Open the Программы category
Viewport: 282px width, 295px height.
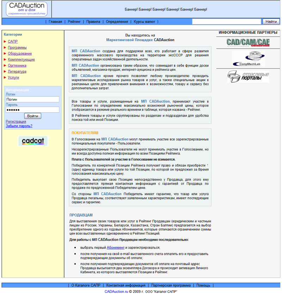coord(17,48)
